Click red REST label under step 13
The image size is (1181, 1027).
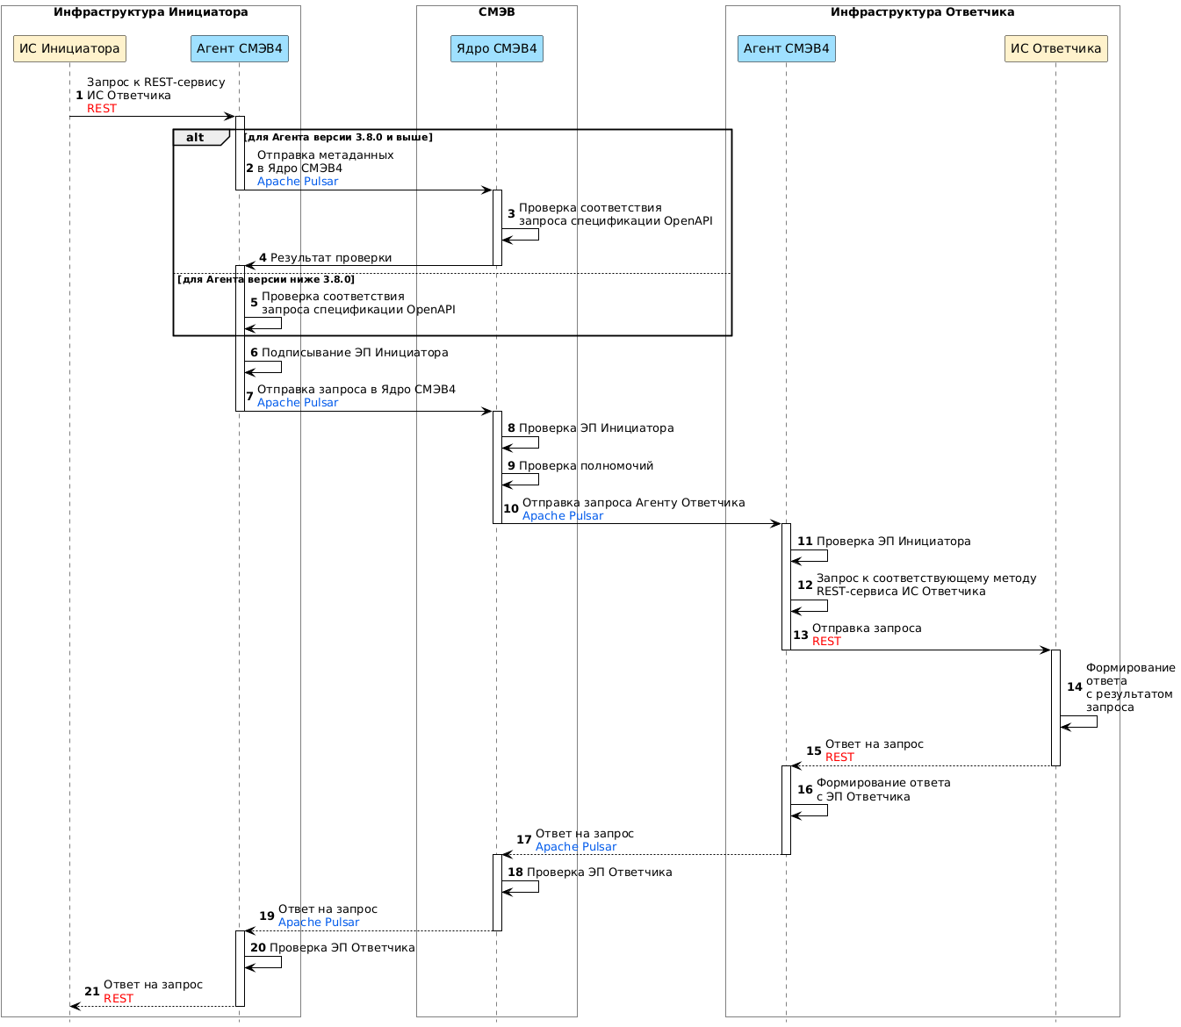(x=826, y=642)
